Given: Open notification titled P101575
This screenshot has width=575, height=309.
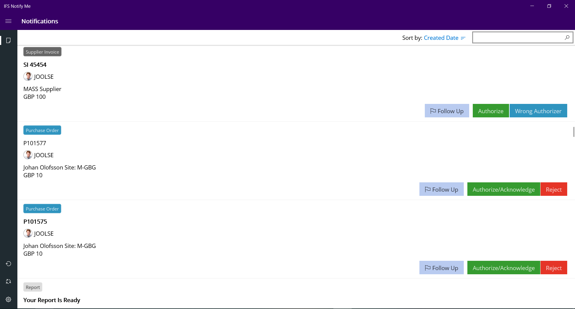Looking at the screenshot, I should tap(35, 222).
